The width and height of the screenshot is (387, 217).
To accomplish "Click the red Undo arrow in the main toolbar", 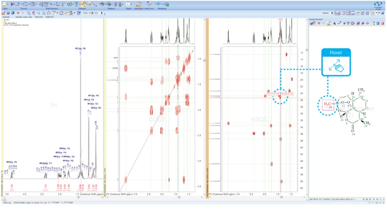I will 18,13.
